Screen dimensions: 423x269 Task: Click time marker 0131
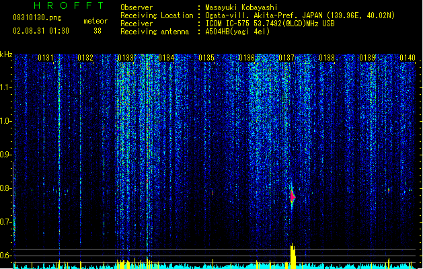tap(46, 58)
